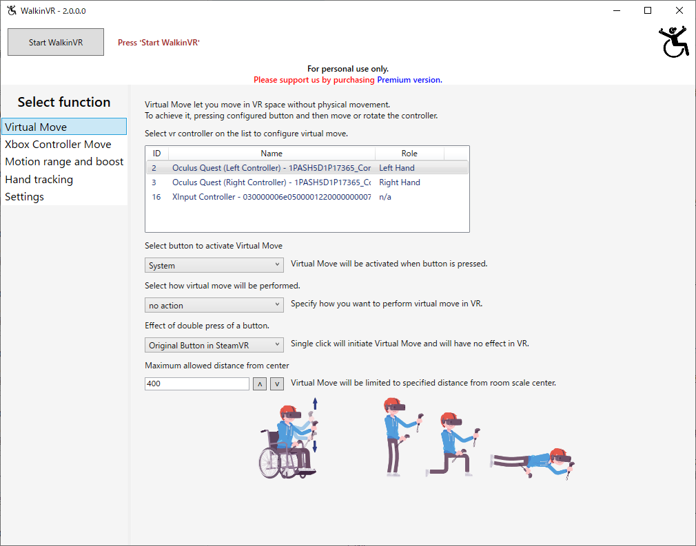Click WalkinVR title bar app icon

pos(12,10)
